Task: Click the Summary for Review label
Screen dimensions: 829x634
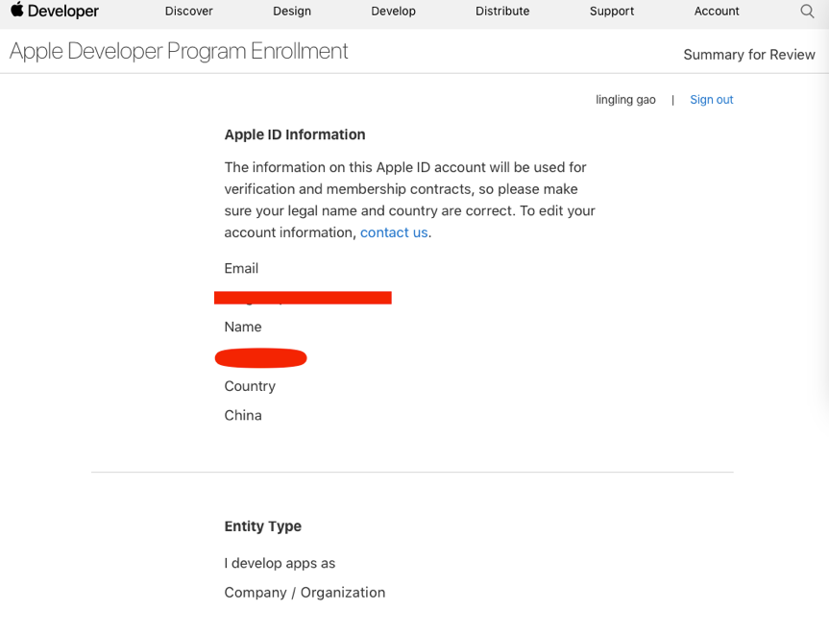Action: coord(749,55)
